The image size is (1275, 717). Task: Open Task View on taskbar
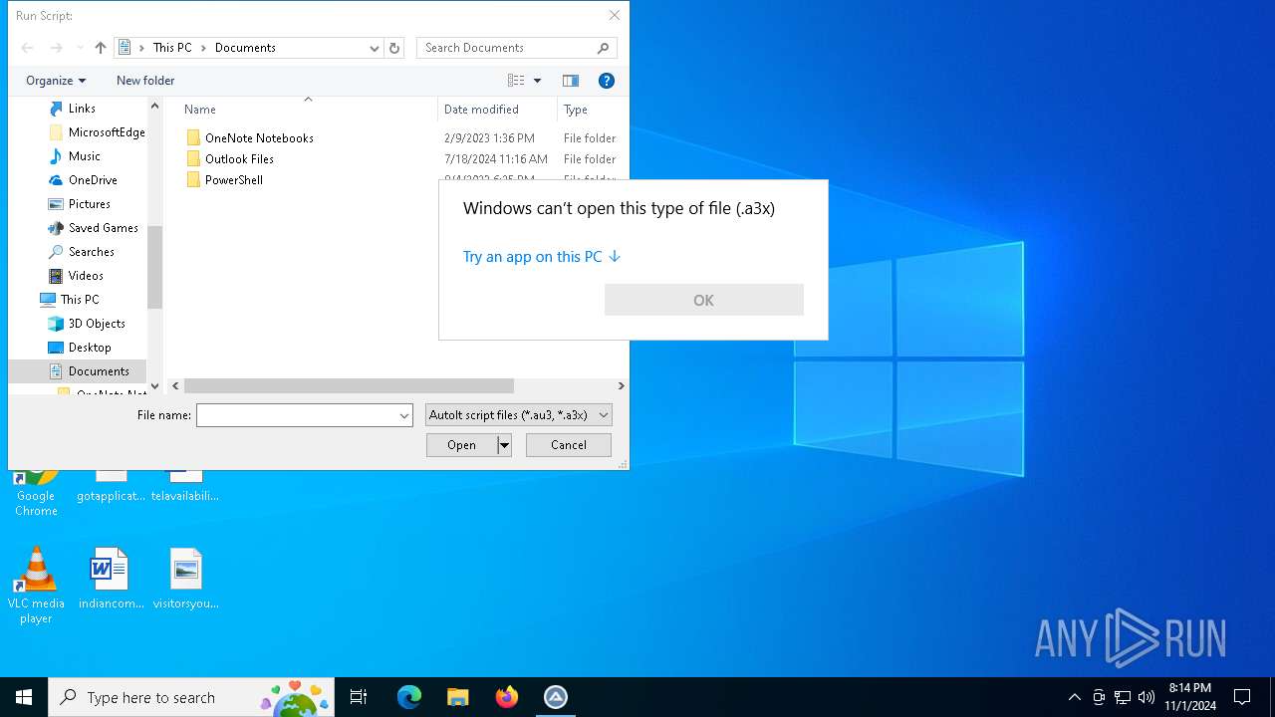(359, 697)
